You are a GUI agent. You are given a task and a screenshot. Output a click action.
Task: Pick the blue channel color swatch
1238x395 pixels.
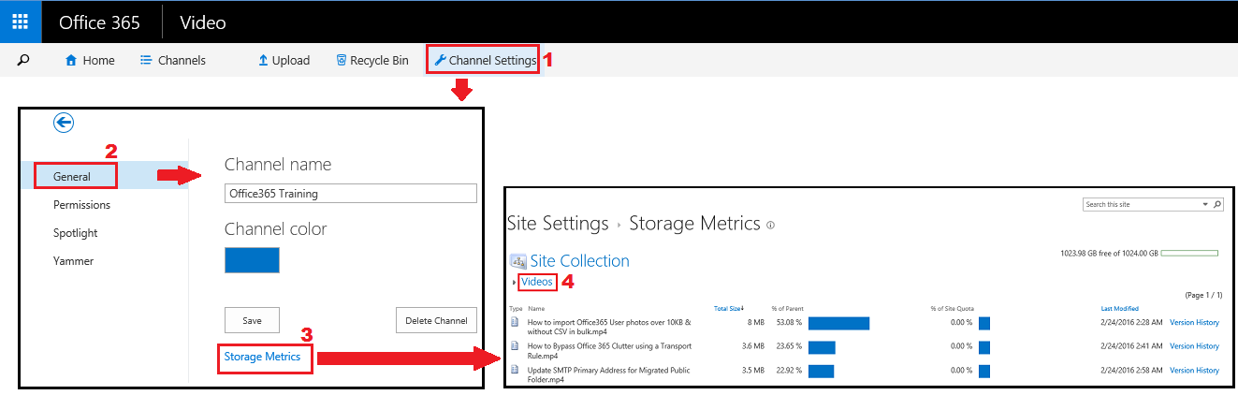(252, 260)
